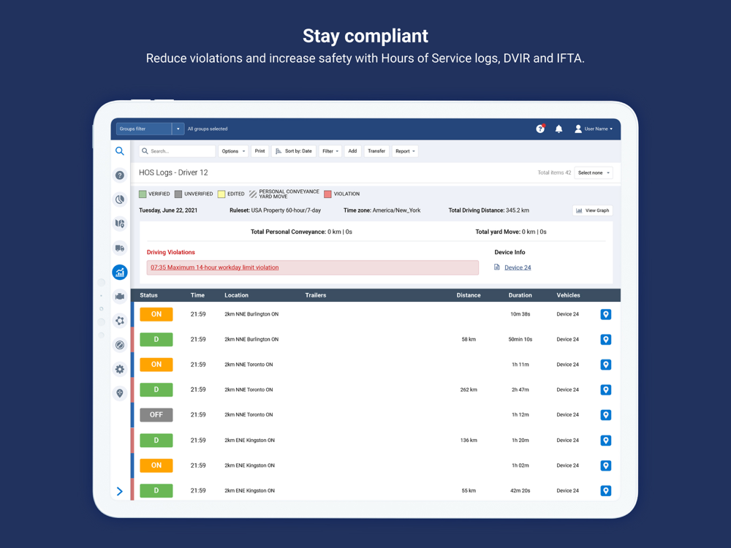
Task: Open the location pin sidebar icon
Action: coord(120,393)
